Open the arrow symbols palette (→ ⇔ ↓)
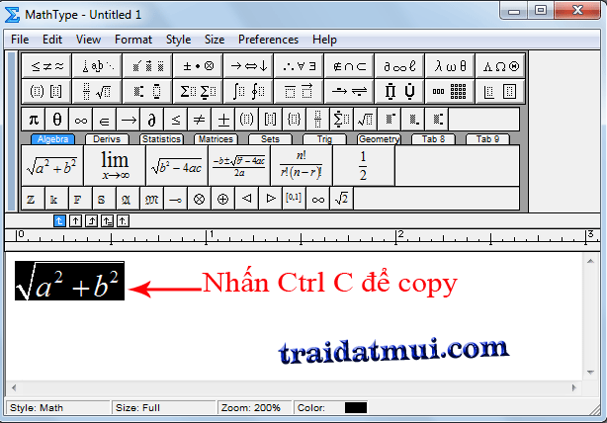Screen dimensions: 607x423 pyautogui.click(x=248, y=66)
